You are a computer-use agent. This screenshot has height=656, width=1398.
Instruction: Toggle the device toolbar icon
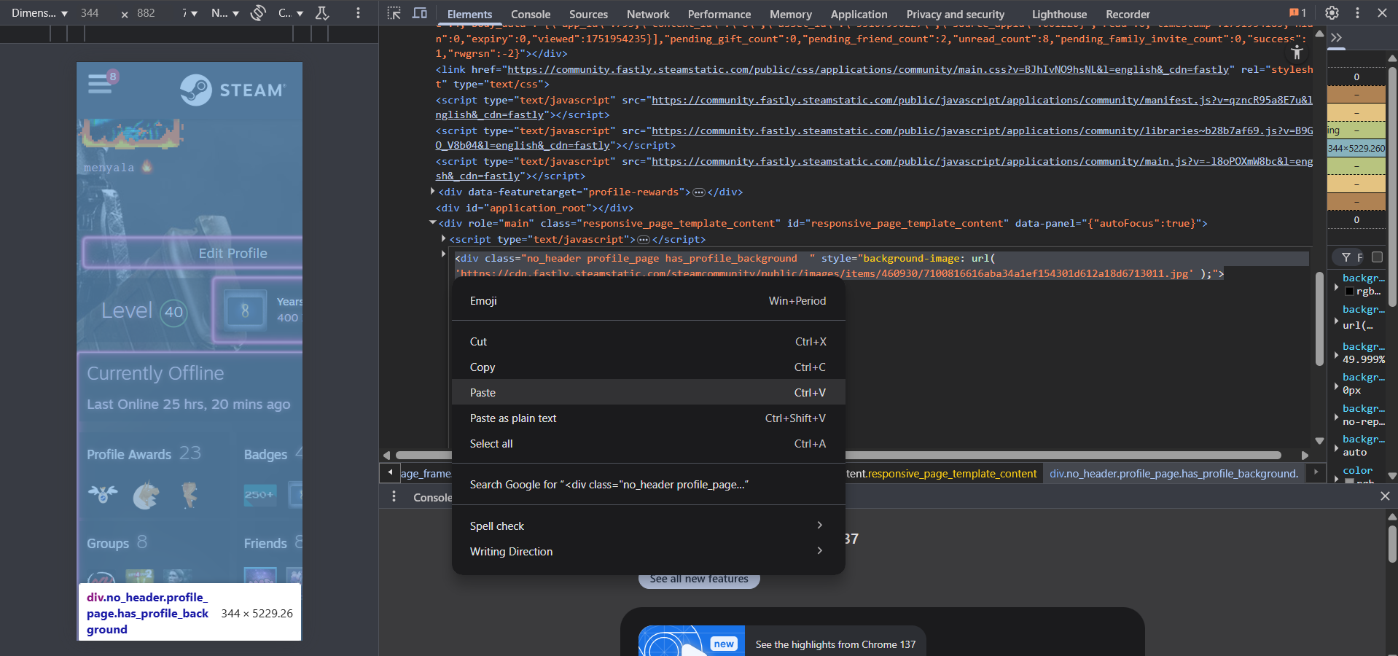[x=420, y=13]
